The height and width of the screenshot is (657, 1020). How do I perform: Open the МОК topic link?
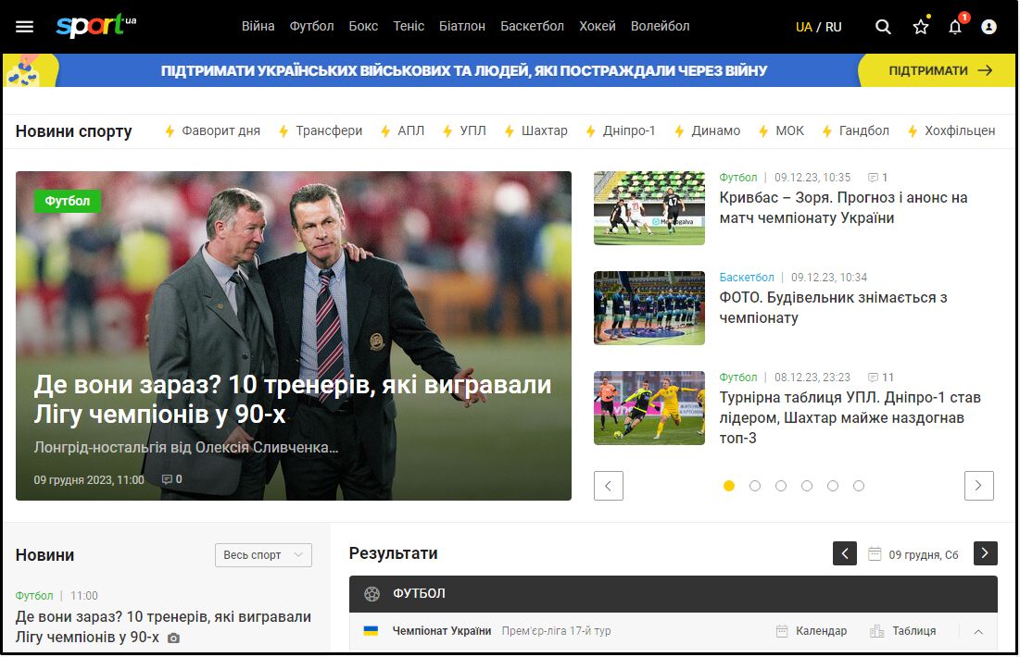(x=789, y=130)
